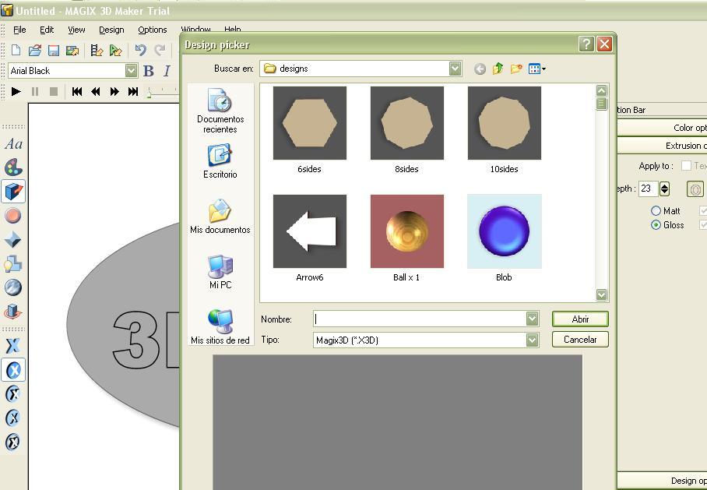Screen dimensions: 707x490
Task: Increase the depth value using the stepper
Action: [663, 185]
